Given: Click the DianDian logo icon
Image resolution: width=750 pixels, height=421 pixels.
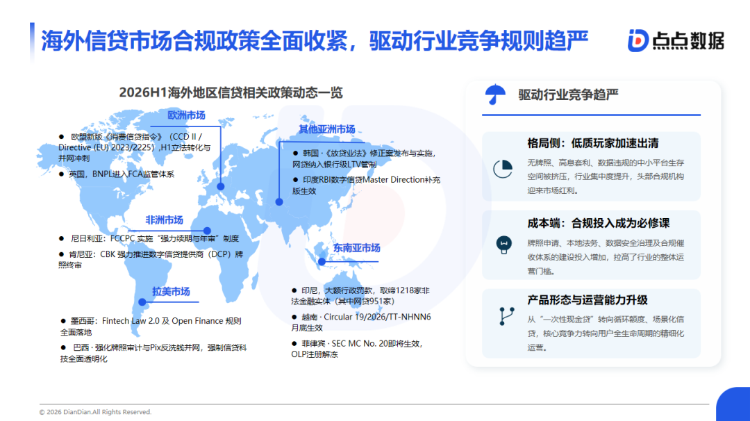Looking at the screenshot, I should point(638,41).
